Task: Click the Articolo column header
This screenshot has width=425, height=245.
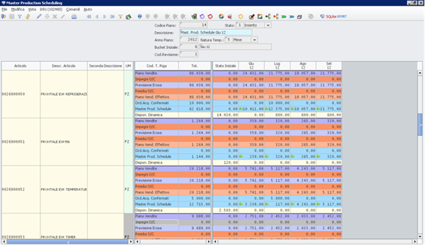Action: pyautogui.click(x=21, y=66)
